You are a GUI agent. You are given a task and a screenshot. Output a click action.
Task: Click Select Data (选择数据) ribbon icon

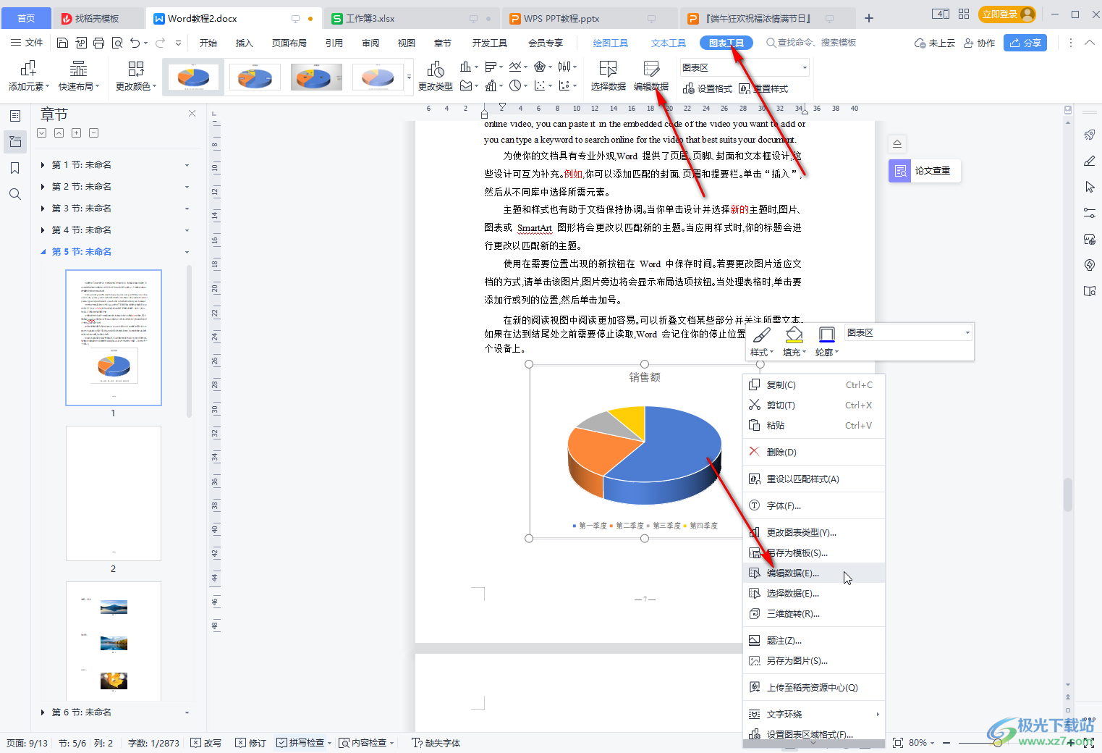(x=608, y=76)
